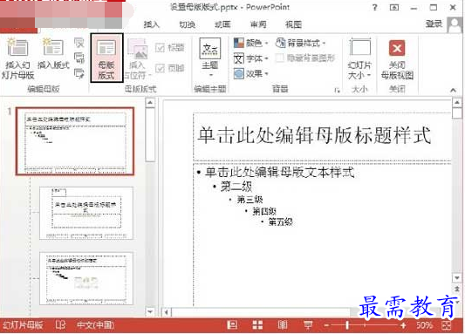Open the Fonts (字体) dropdown

250,58
